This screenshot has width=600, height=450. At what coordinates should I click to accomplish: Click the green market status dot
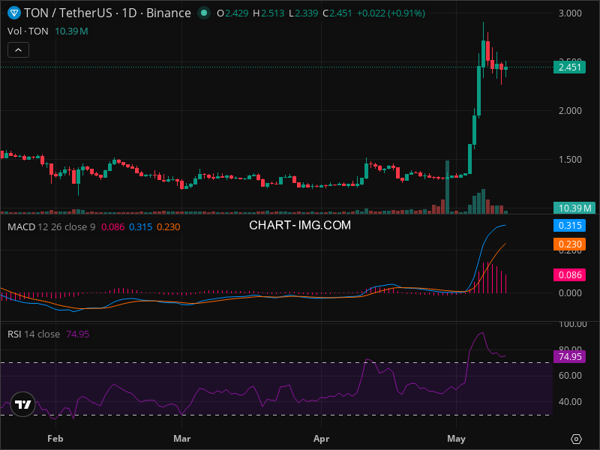[x=204, y=13]
